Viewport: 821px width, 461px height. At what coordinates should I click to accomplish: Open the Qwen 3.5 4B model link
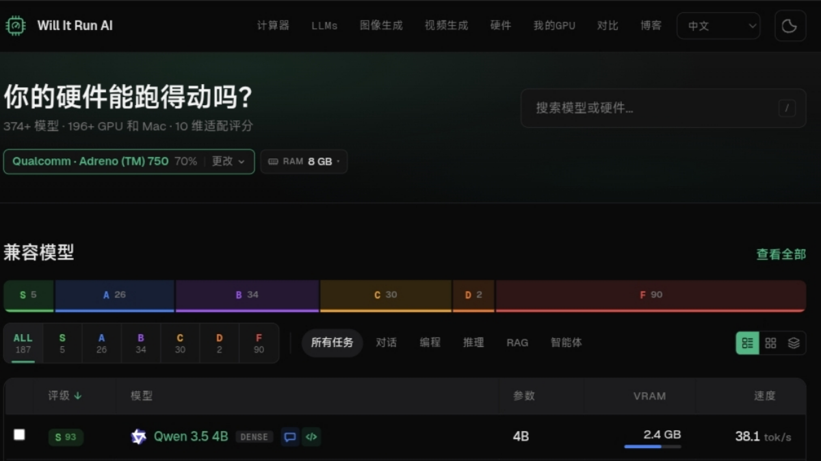pos(191,436)
